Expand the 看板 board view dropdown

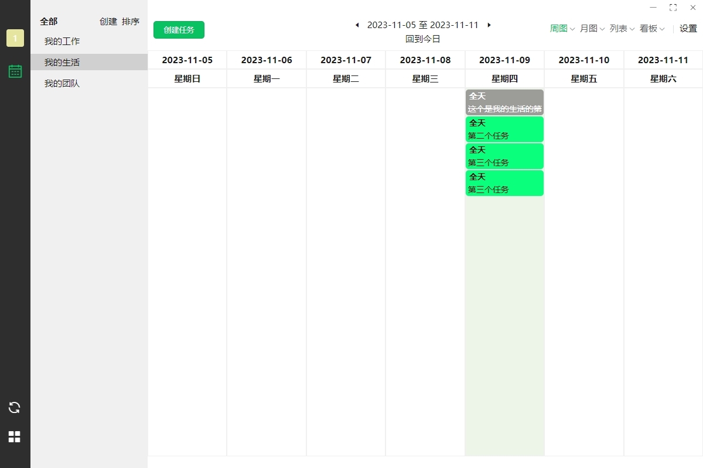click(651, 29)
